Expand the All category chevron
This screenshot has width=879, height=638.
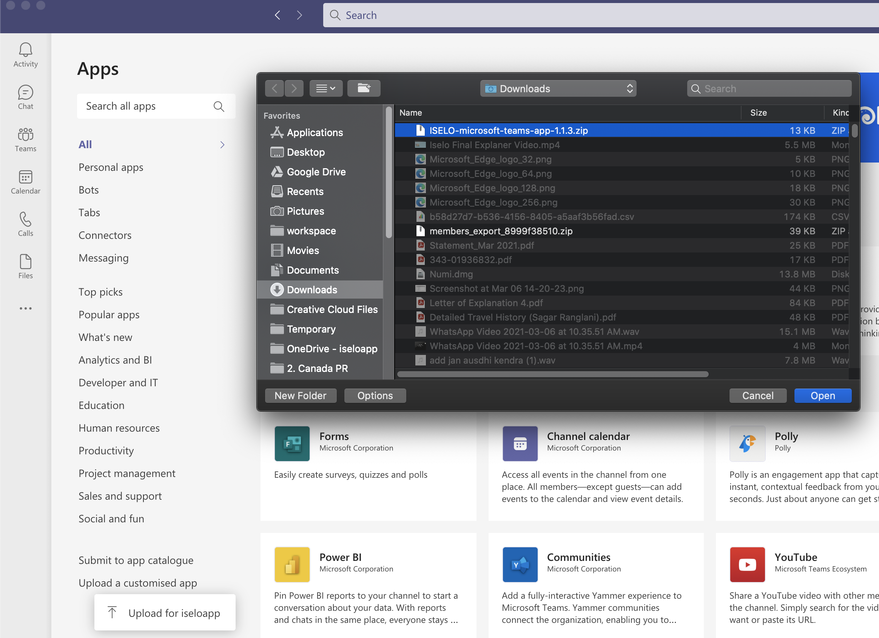tap(222, 145)
